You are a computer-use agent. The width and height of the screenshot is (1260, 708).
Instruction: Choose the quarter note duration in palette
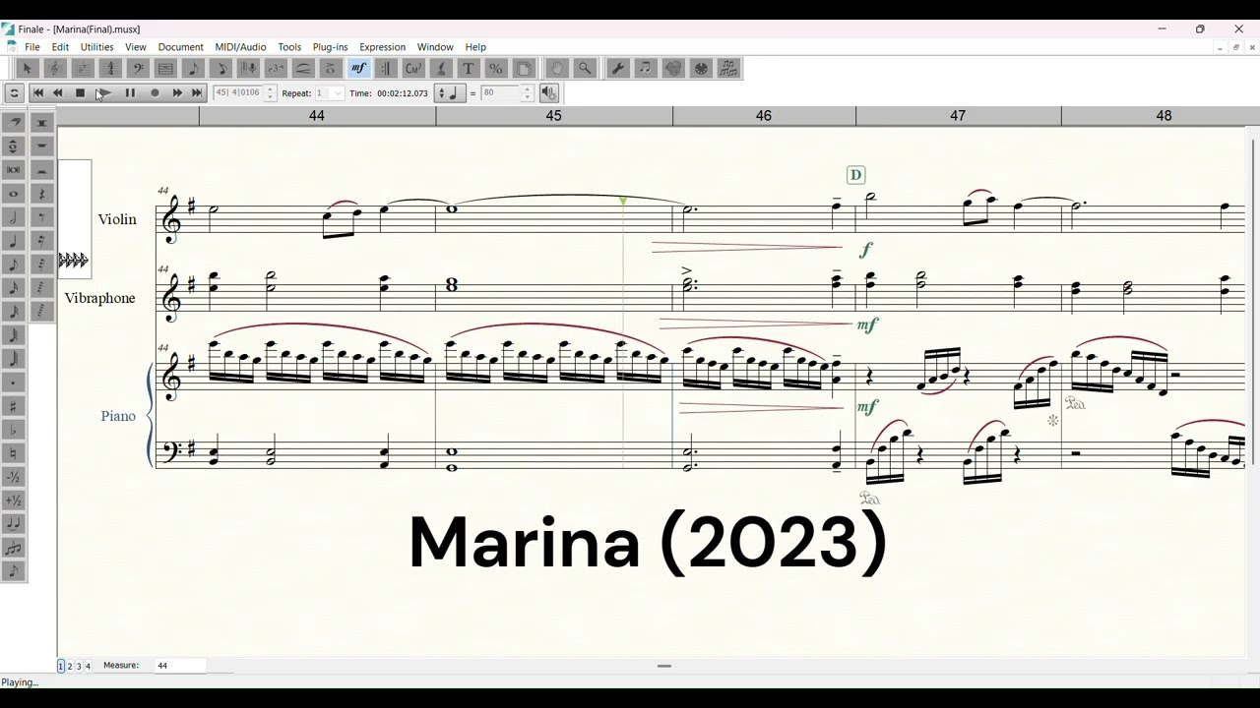coord(14,241)
